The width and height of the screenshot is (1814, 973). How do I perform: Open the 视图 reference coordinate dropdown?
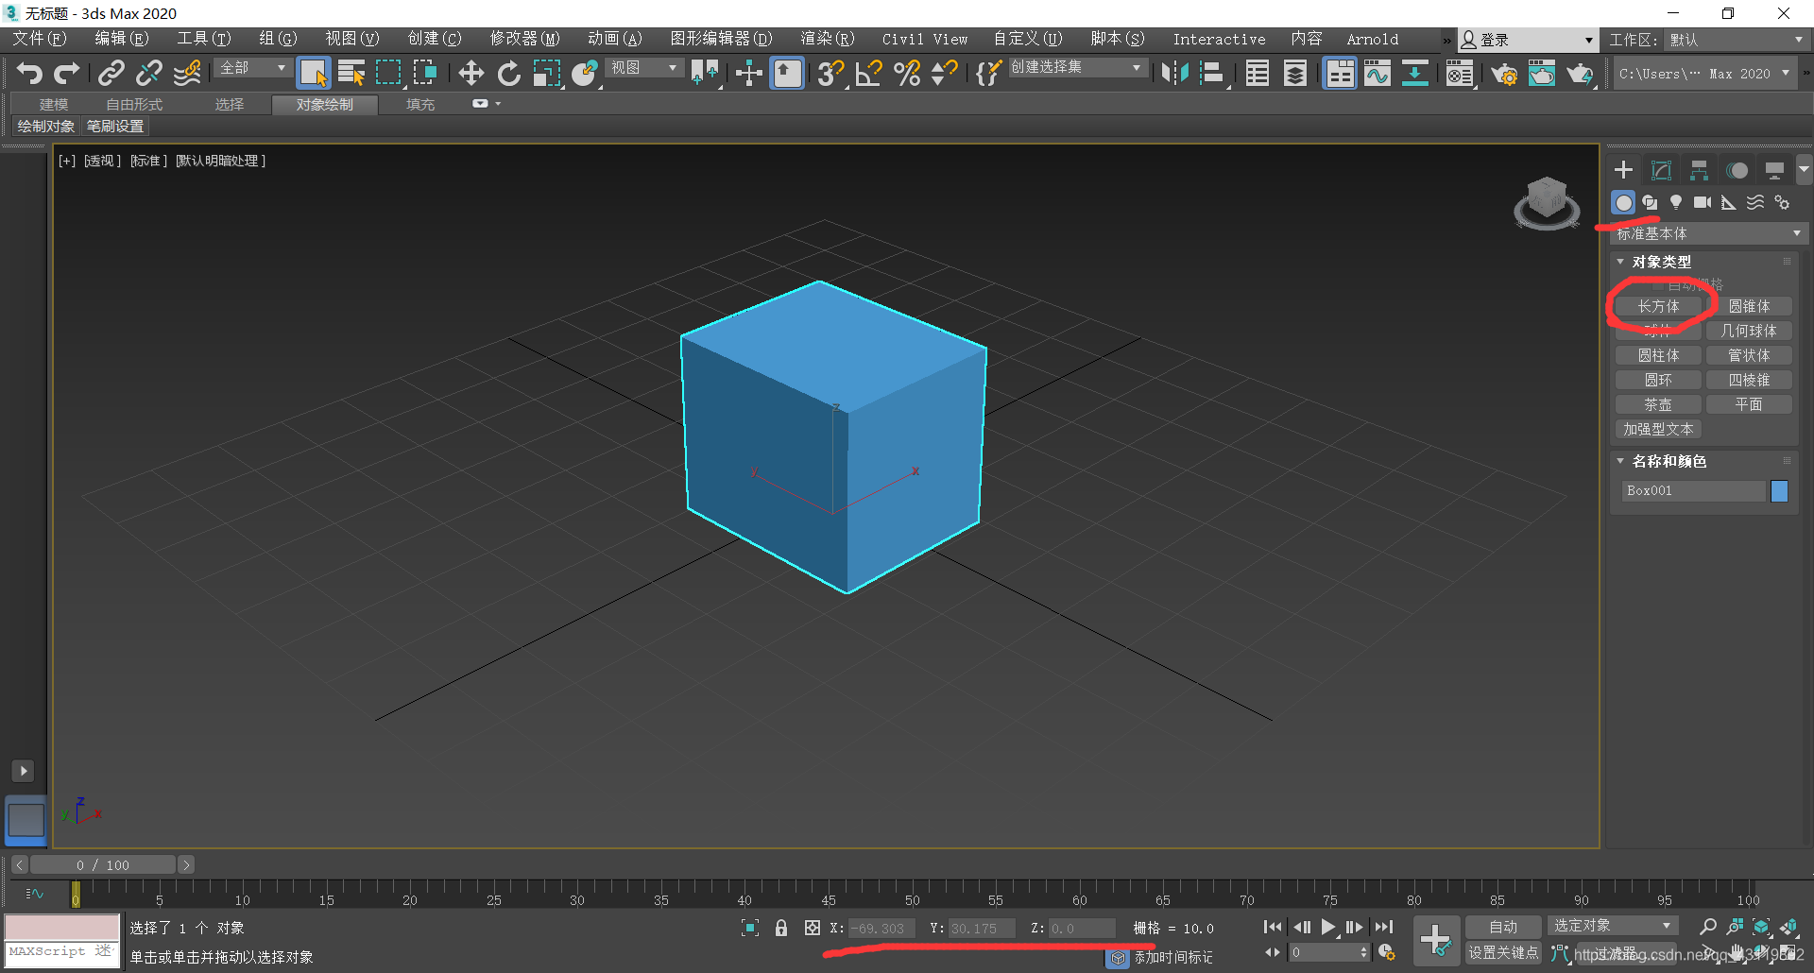(x=644, y=68)
